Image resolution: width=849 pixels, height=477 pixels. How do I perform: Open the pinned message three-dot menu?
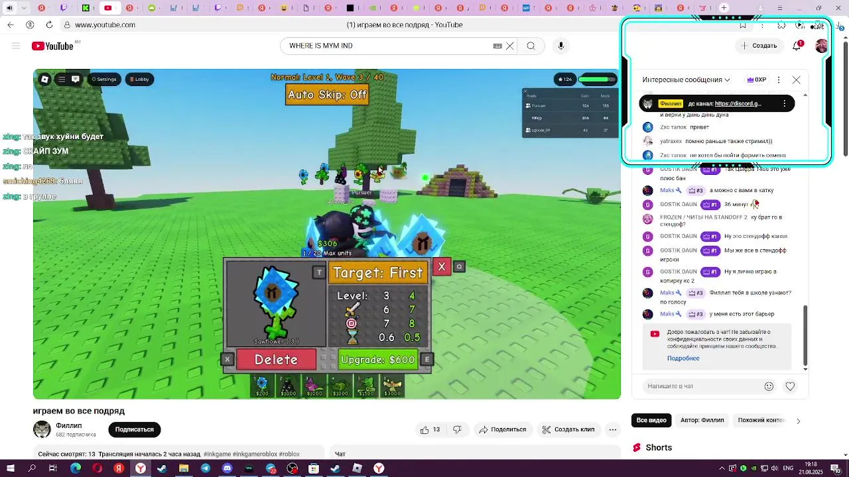pyautogui.click(x=785, y=103)
